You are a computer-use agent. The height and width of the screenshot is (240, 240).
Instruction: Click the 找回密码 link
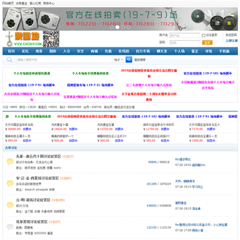(231, 35)
